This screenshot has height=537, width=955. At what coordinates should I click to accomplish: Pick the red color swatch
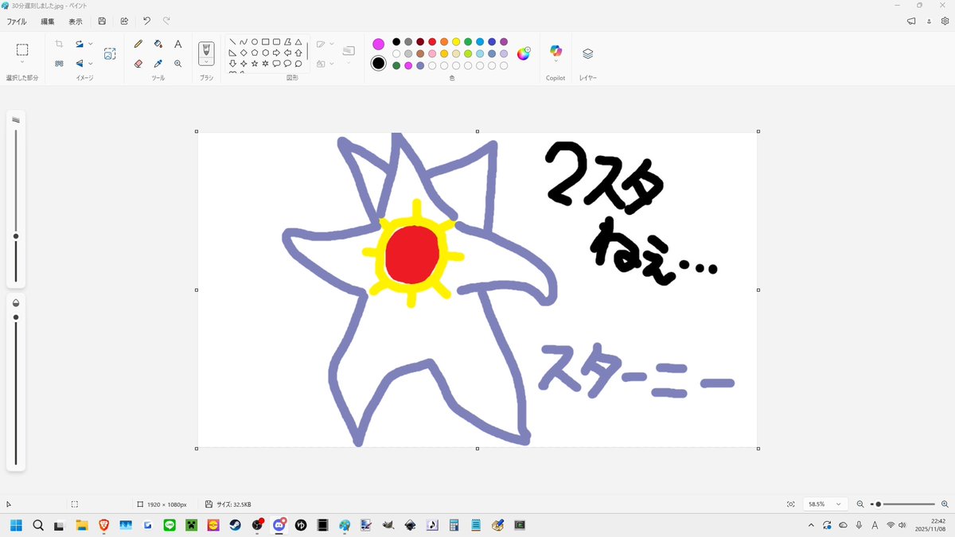(x=432, y=42)
